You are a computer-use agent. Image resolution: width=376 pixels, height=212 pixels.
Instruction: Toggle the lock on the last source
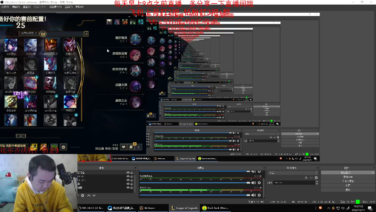point(132,188)
